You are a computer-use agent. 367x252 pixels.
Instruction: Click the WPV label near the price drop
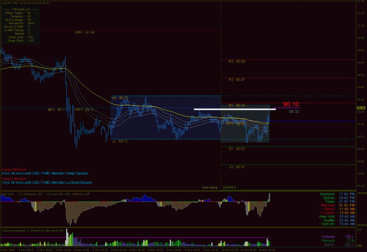(84, 110)
